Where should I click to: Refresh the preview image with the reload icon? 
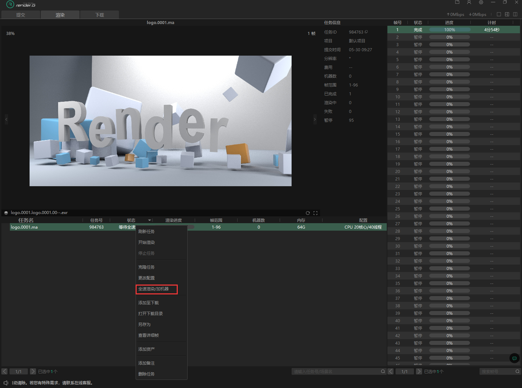(308, 213)
